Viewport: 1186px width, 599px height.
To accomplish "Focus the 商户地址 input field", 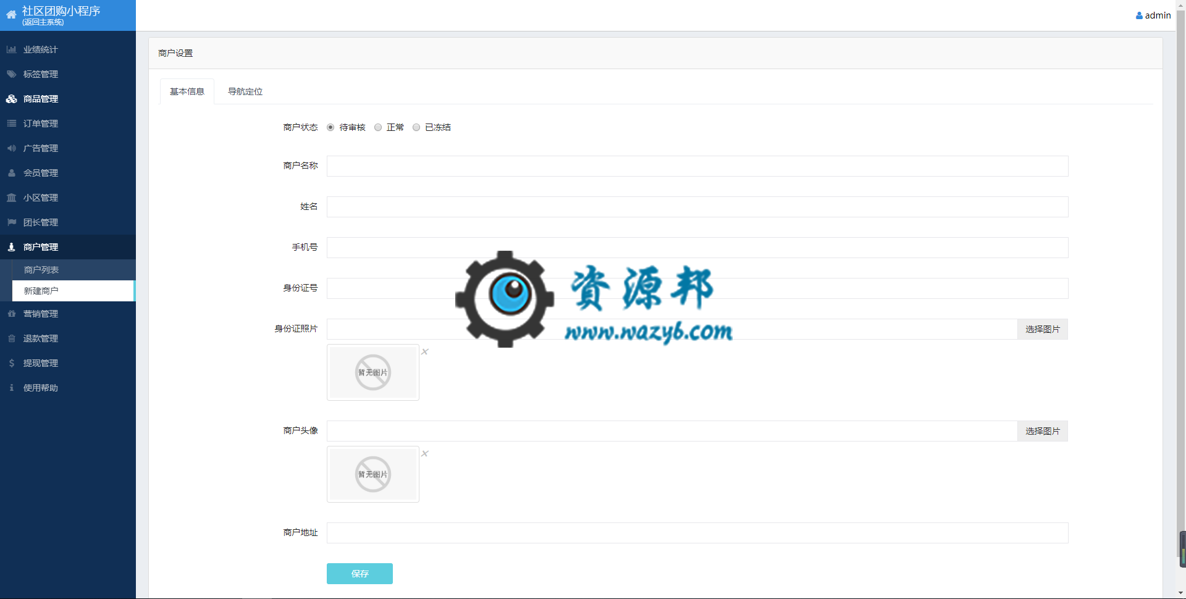I will coord(697,533).
